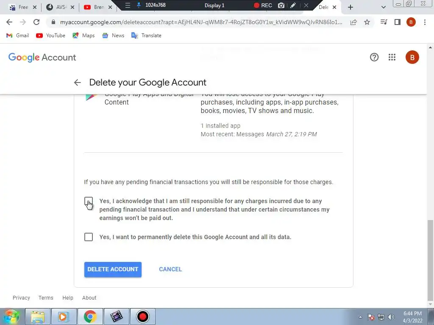Viewport: 434px width, 325px height.
Task: Open the Terms footer link
Action: pyautogui.click(x=46, y=297)
